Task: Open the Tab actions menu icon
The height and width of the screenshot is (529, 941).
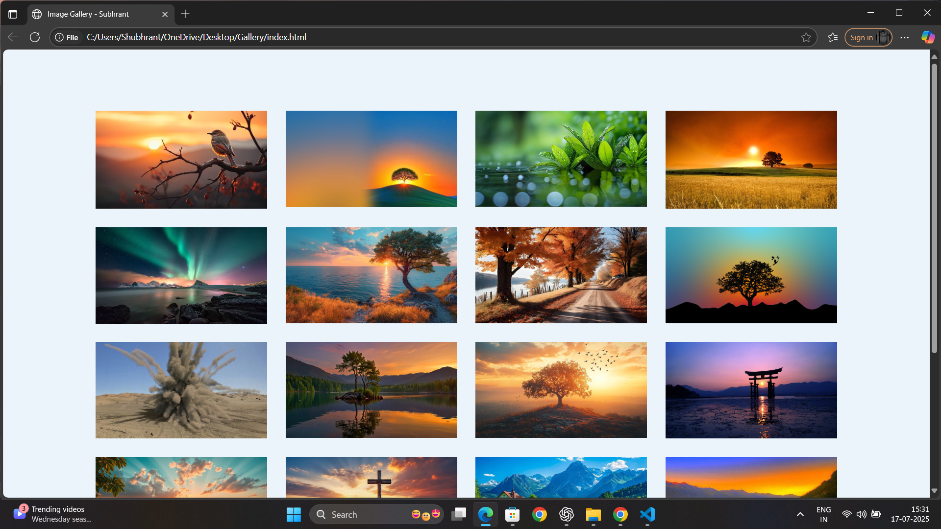Action: coord(13,14)
